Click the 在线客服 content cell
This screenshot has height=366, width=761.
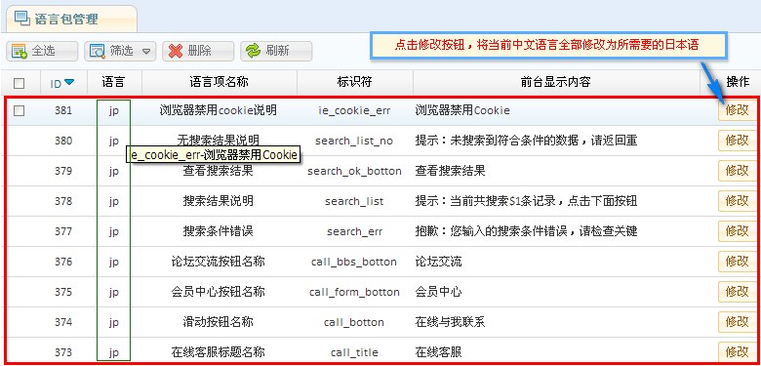438,352
